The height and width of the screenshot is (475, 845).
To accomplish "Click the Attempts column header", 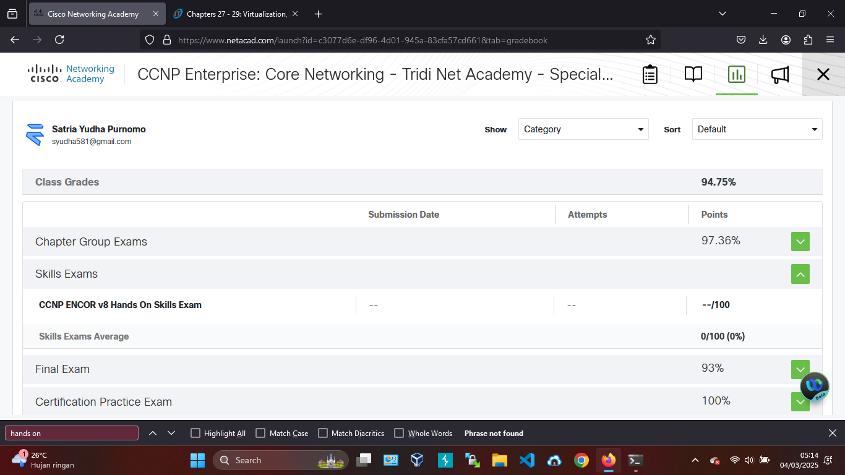I will 588,215.
